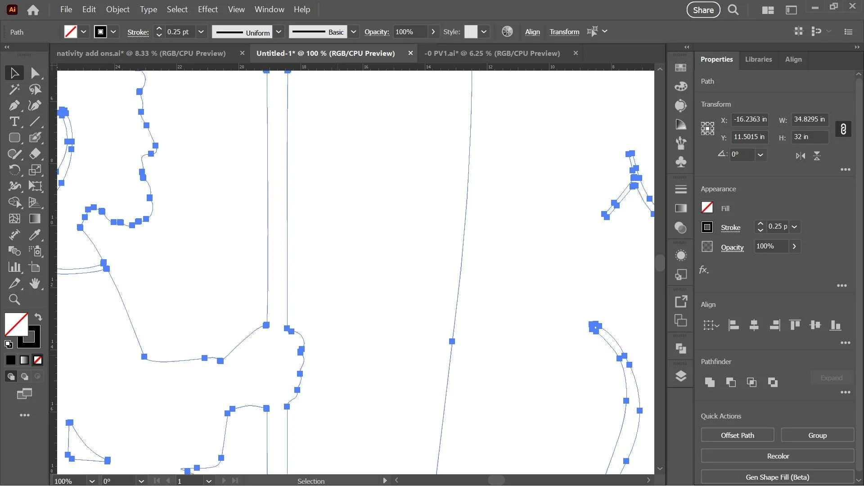The image size is (864, 486).
Task: Click the W width input field
Action: click(x=809, y=119)
